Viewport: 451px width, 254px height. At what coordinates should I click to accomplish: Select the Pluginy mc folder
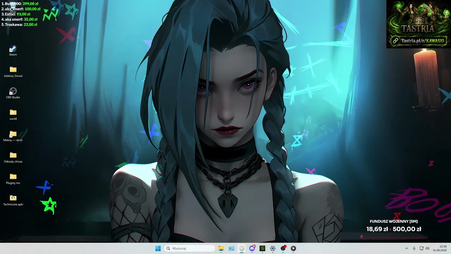[13, 179]
